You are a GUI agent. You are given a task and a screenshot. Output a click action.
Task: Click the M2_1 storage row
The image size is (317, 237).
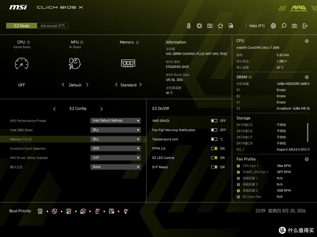coord(273,150)
